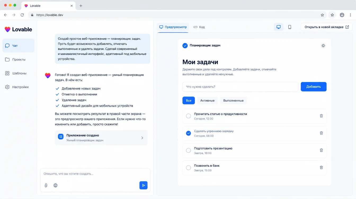356x199 pixels.
Task: Toggle light theme with the sun icon
Action: pyautogui.click(x=323, y=46)
